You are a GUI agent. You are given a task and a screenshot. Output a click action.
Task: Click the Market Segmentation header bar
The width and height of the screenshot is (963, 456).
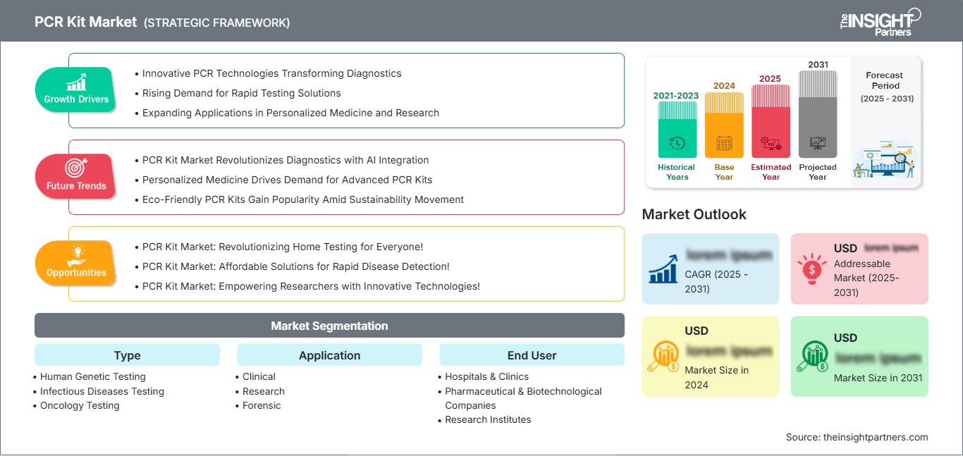pos(329,326)
